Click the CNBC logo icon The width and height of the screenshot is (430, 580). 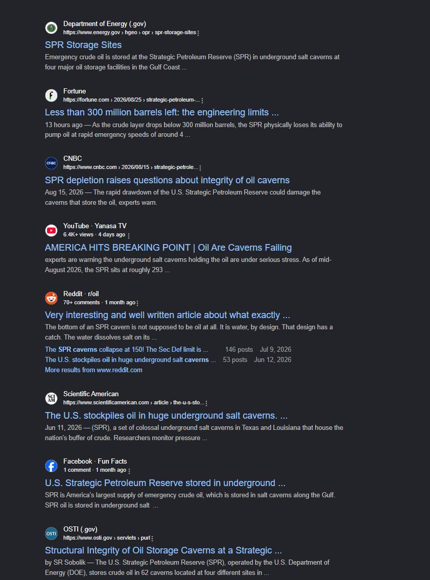click(51, 163)
